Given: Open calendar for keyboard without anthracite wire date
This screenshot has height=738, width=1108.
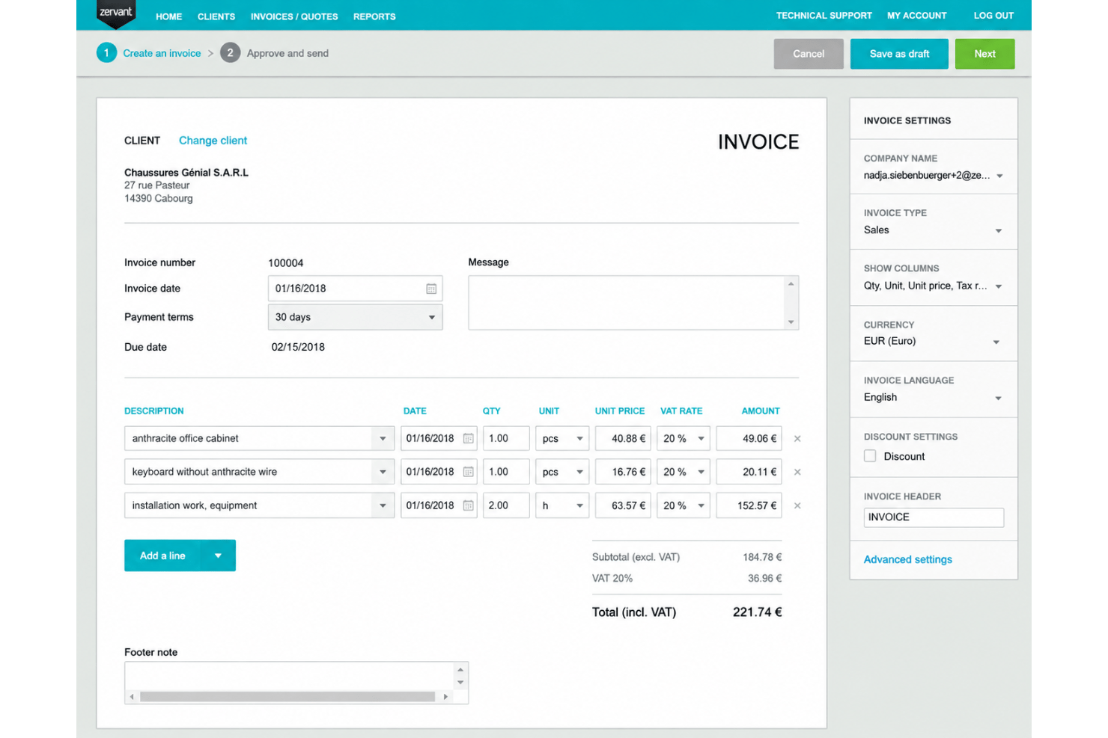Looking at the screenshot, I should tap(468, 472).
